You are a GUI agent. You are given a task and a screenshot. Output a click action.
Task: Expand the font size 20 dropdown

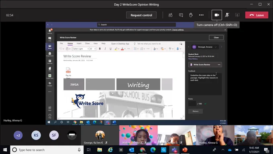point(95,49)
